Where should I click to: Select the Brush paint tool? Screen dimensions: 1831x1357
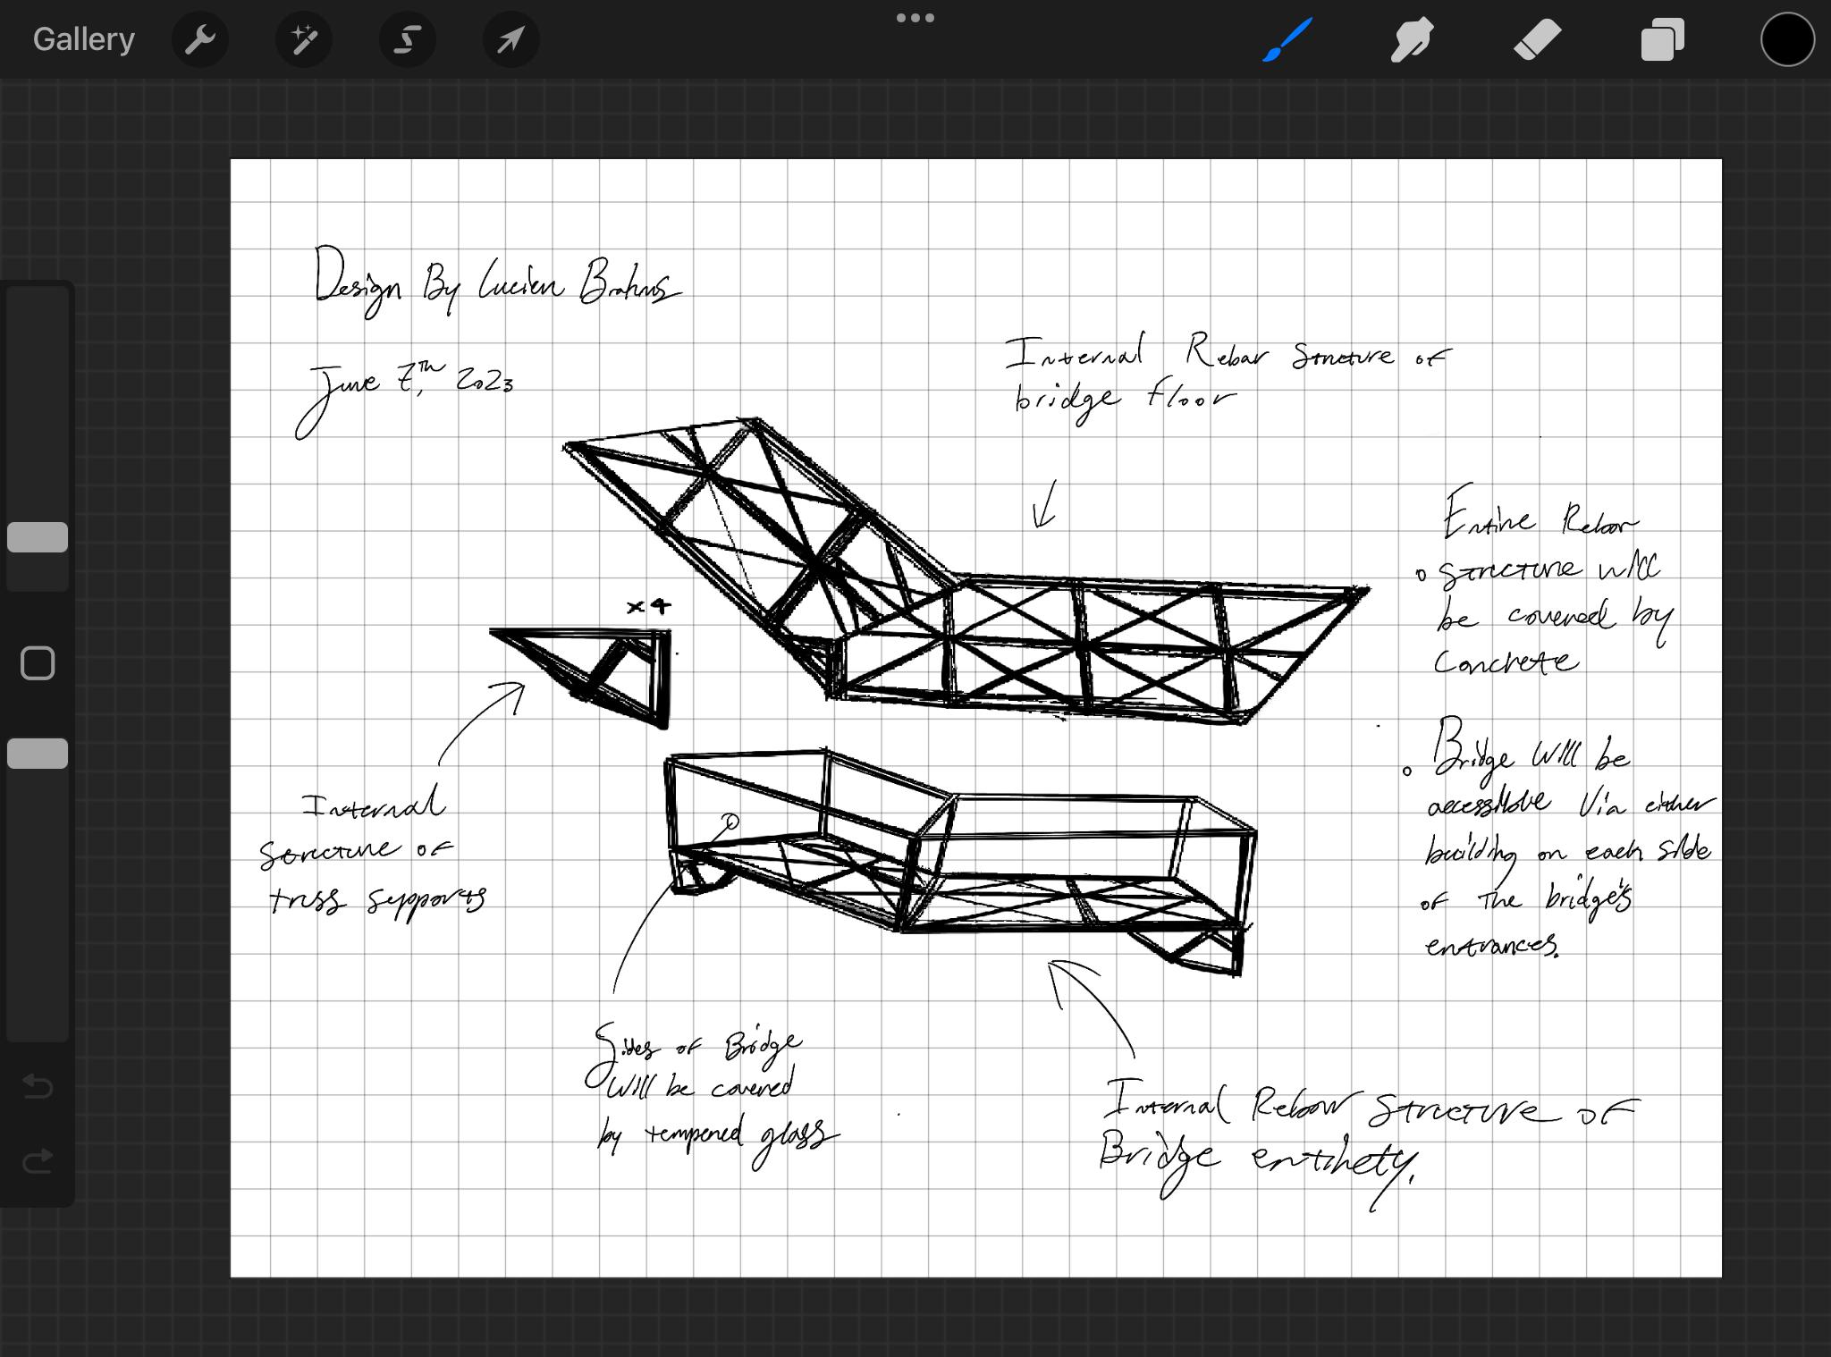pos(1287,39)
